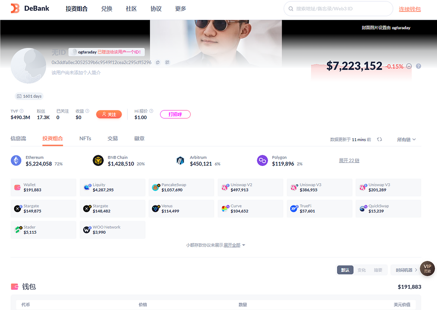The image size is (437, 310).
Task: Open the 所有链 chain dropdown
Action: (406, 139)
